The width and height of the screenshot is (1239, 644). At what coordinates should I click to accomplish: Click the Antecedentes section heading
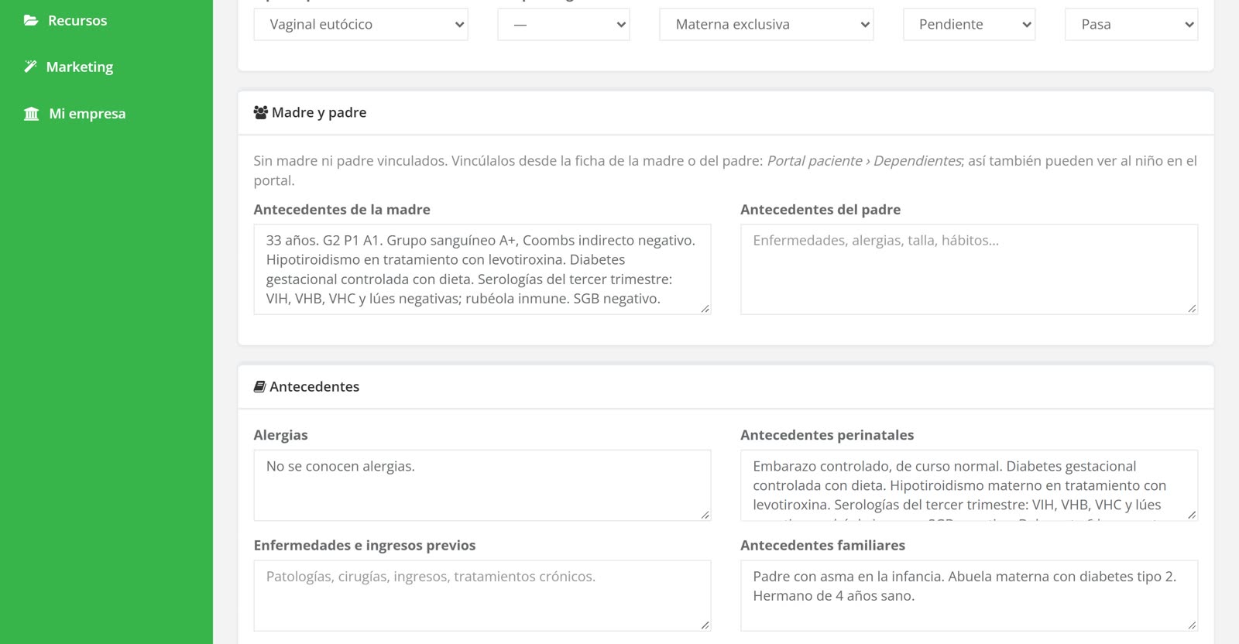point(314,386)
